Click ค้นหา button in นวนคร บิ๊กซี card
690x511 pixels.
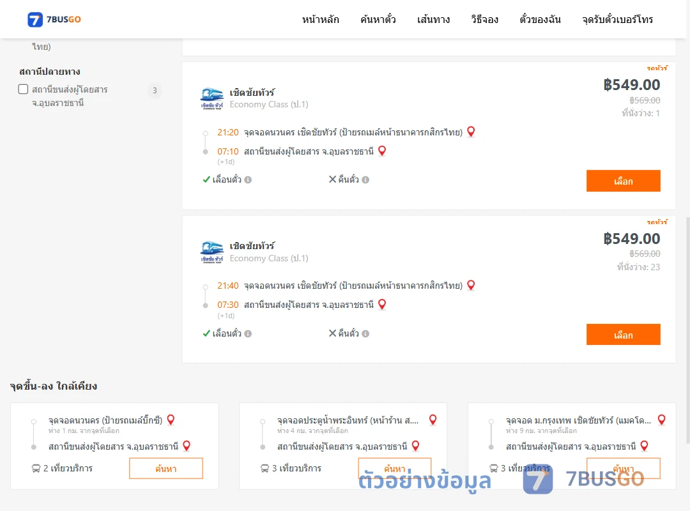pyautogui.click(x=166, y=468)
